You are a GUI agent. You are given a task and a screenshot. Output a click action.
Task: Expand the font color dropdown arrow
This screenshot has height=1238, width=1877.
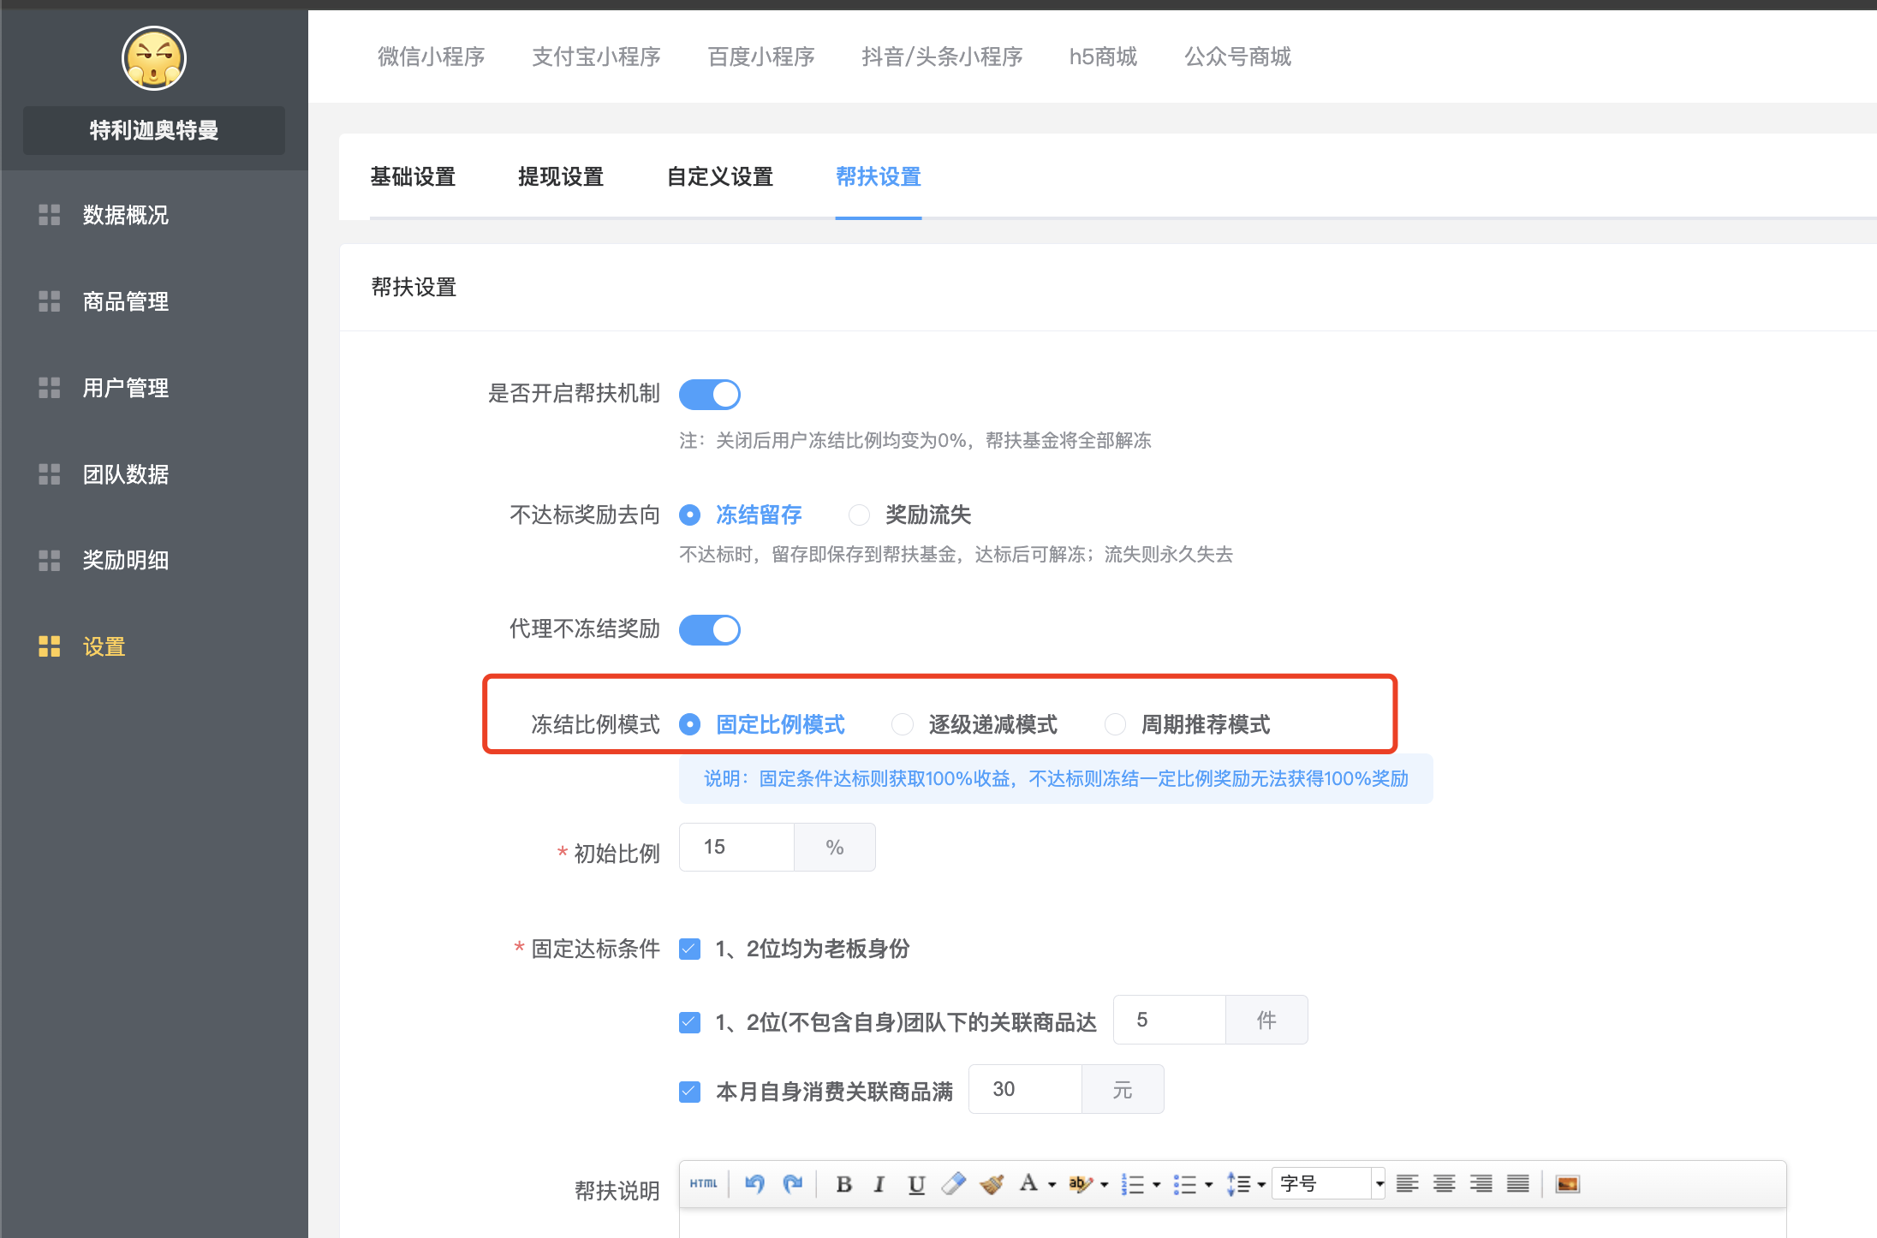pos(1052,1185)
